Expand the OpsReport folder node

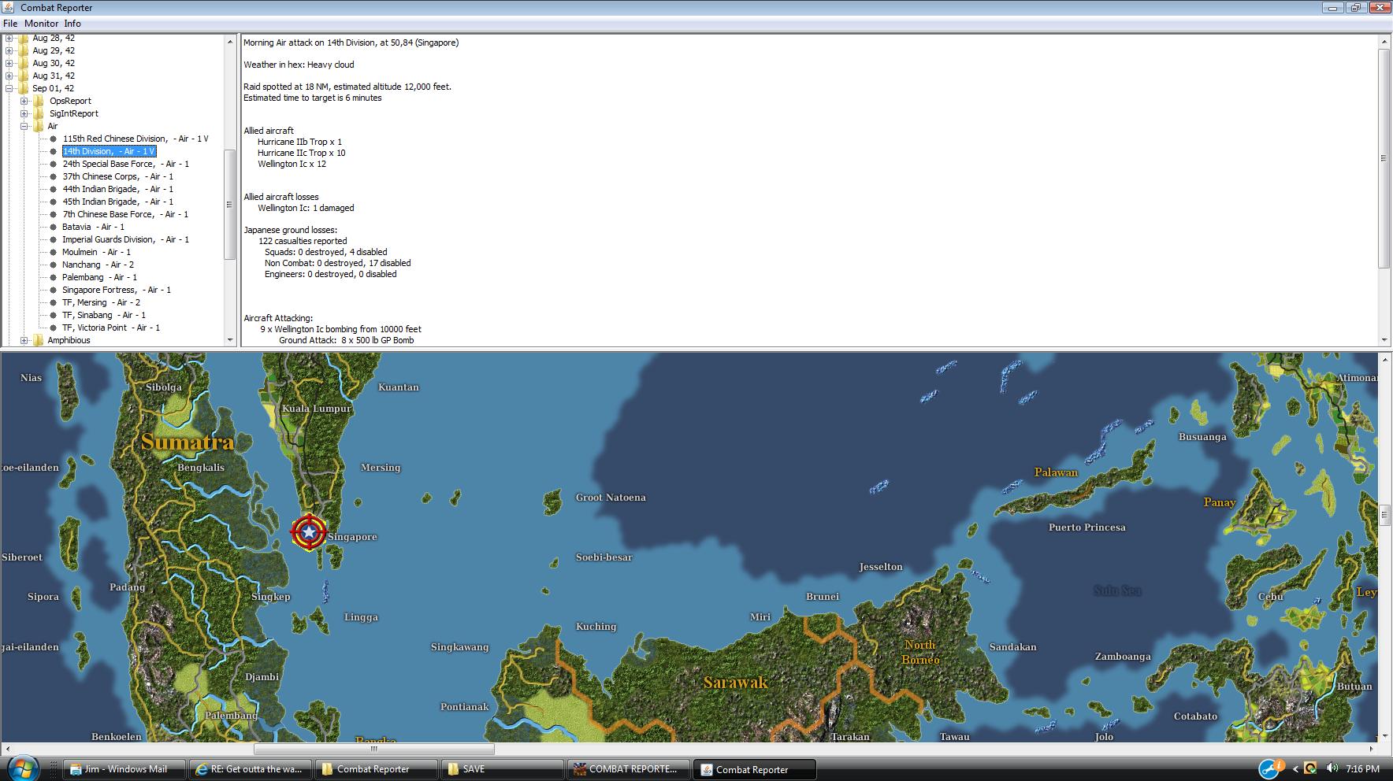(24, 101)
